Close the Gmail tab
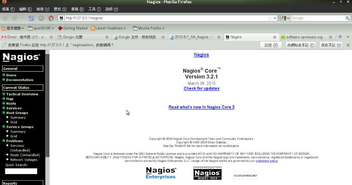The width and height of the screenshot is (352, 185). [51, 37]
